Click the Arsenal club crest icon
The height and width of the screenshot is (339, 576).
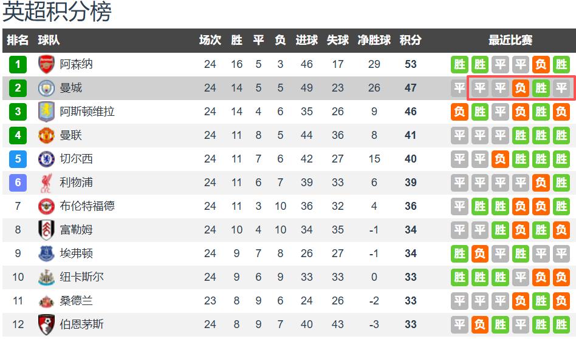[46, 64]
